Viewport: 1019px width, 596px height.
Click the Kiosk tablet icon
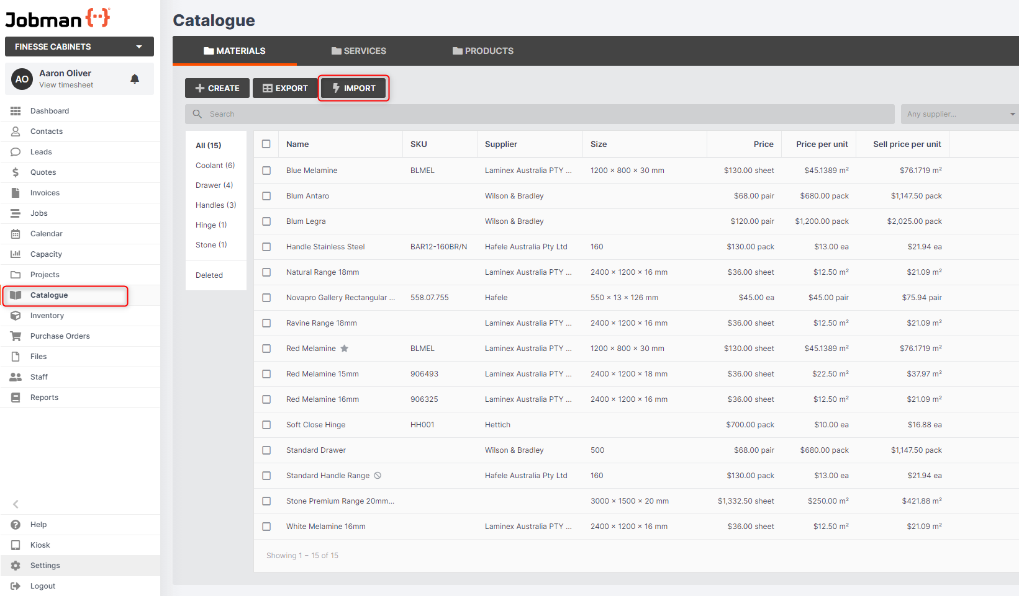click(x=16, y=545)
